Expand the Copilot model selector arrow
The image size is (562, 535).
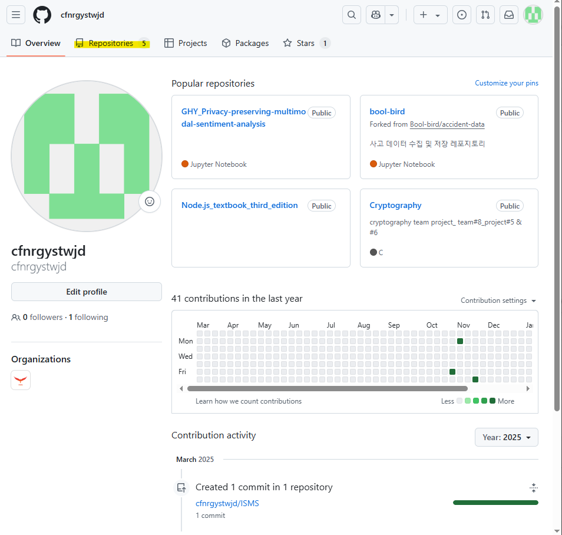pyautogui.click(x=392, y=15)
